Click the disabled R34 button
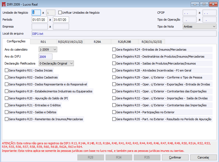Viewport: 219px width, 162px height. pos(119,157)
